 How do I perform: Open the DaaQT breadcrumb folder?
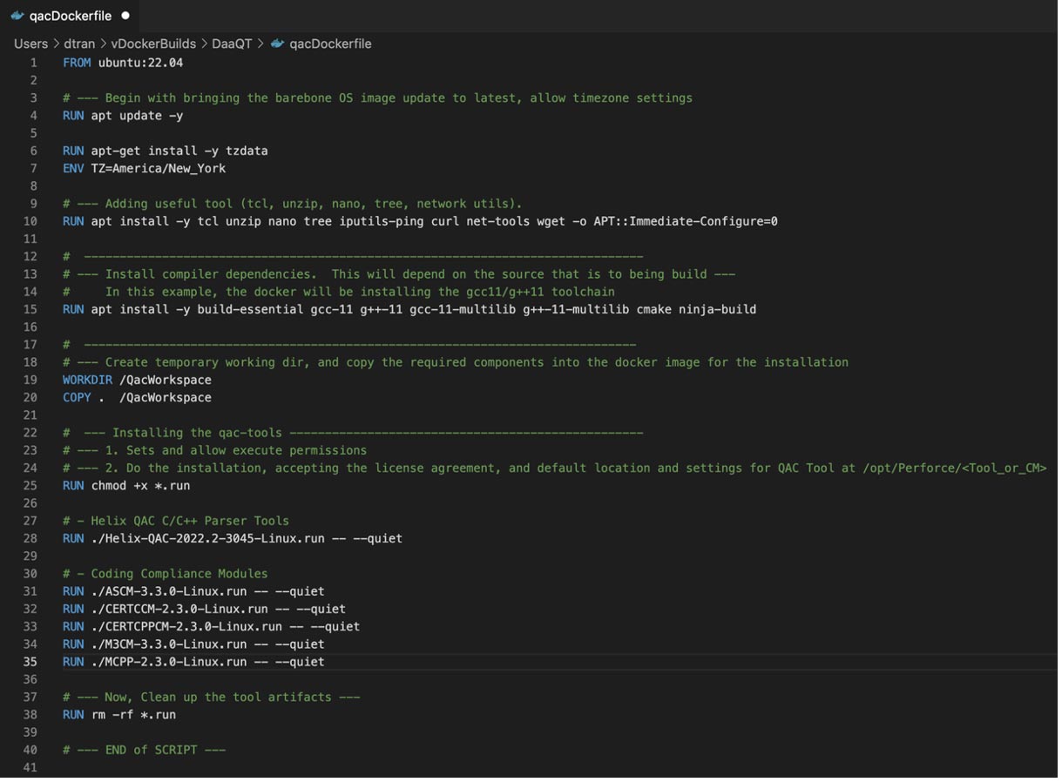point(231,44)
